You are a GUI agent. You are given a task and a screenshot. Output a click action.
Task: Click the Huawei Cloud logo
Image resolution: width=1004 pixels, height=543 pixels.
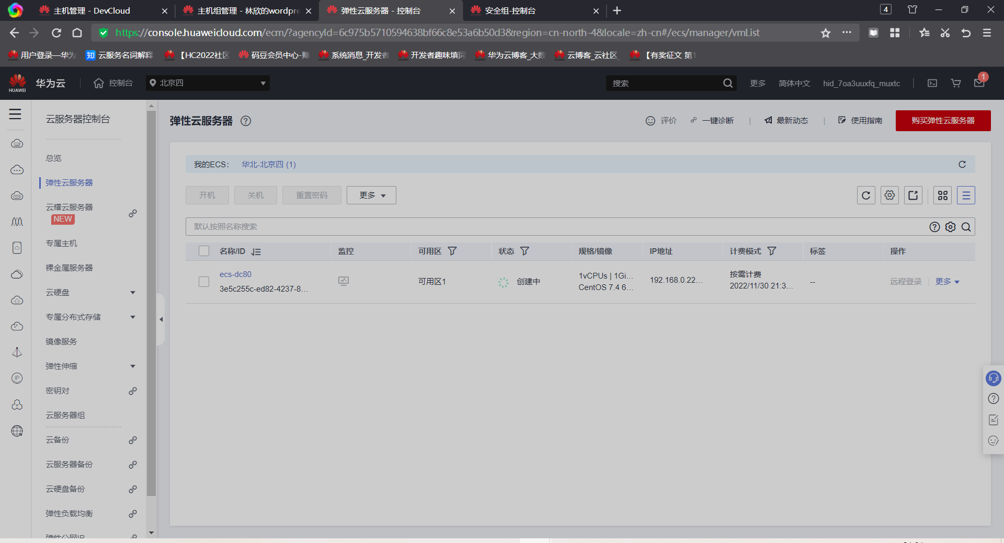17,83
